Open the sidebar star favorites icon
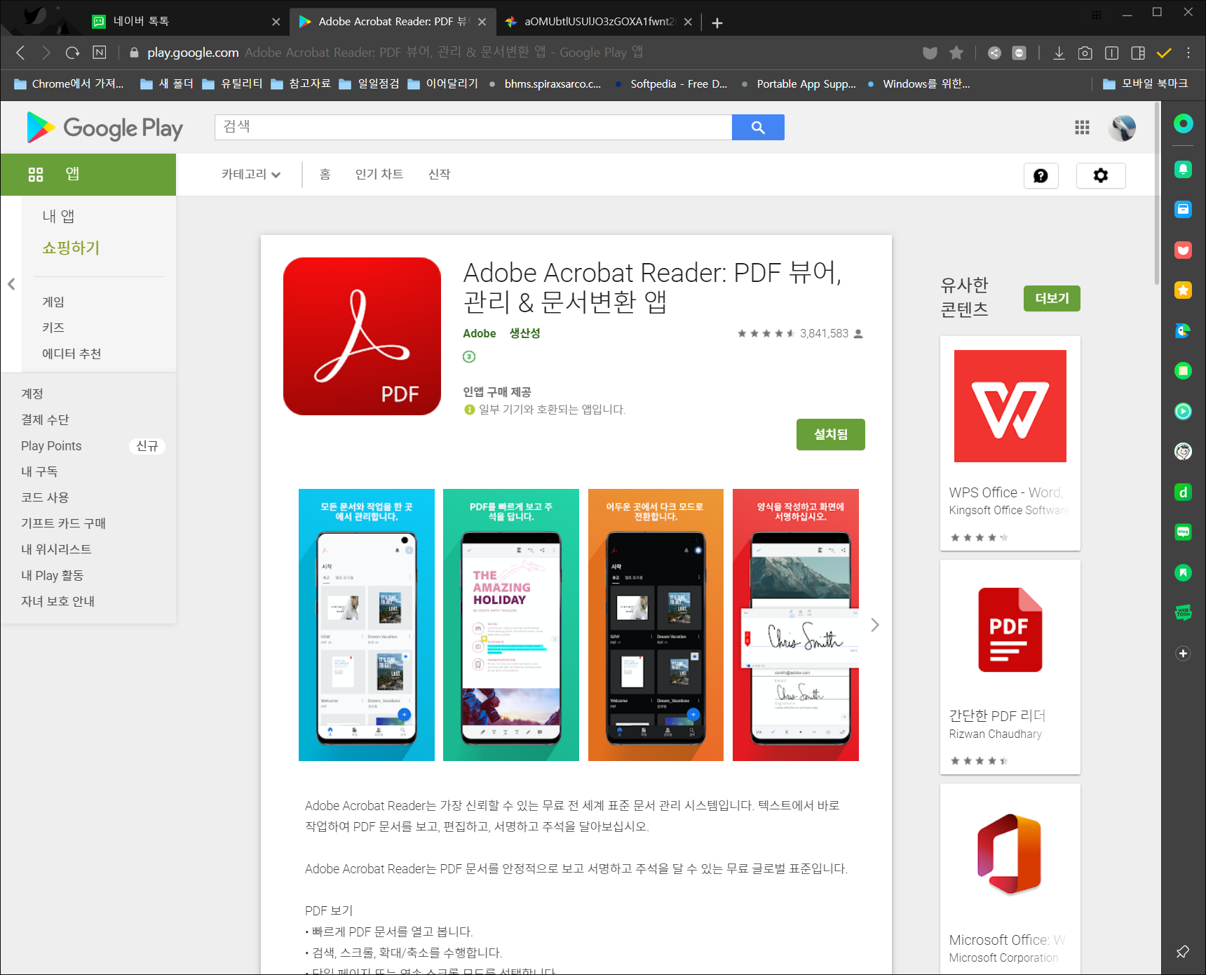Image resolution: width=1206 pixels, height=975 pixels. click(x=1183, y=290)
